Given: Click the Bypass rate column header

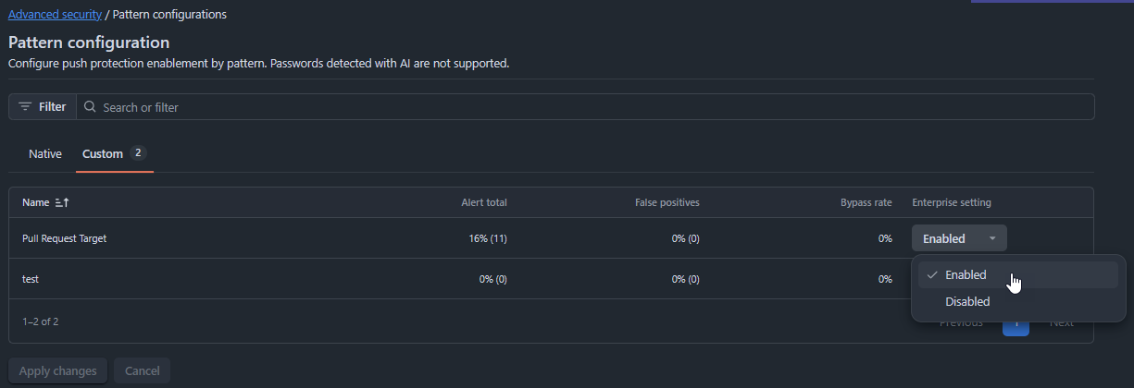Looking at the screenshot, I should (x=866, y=202).
